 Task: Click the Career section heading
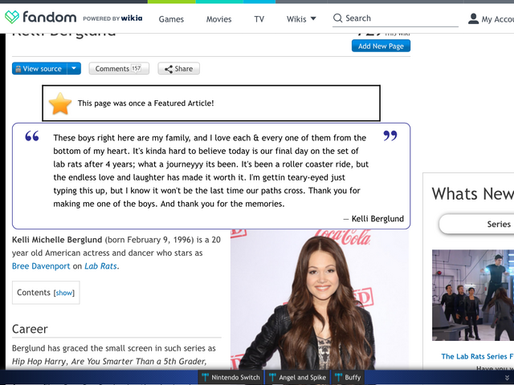click(30, 329)
